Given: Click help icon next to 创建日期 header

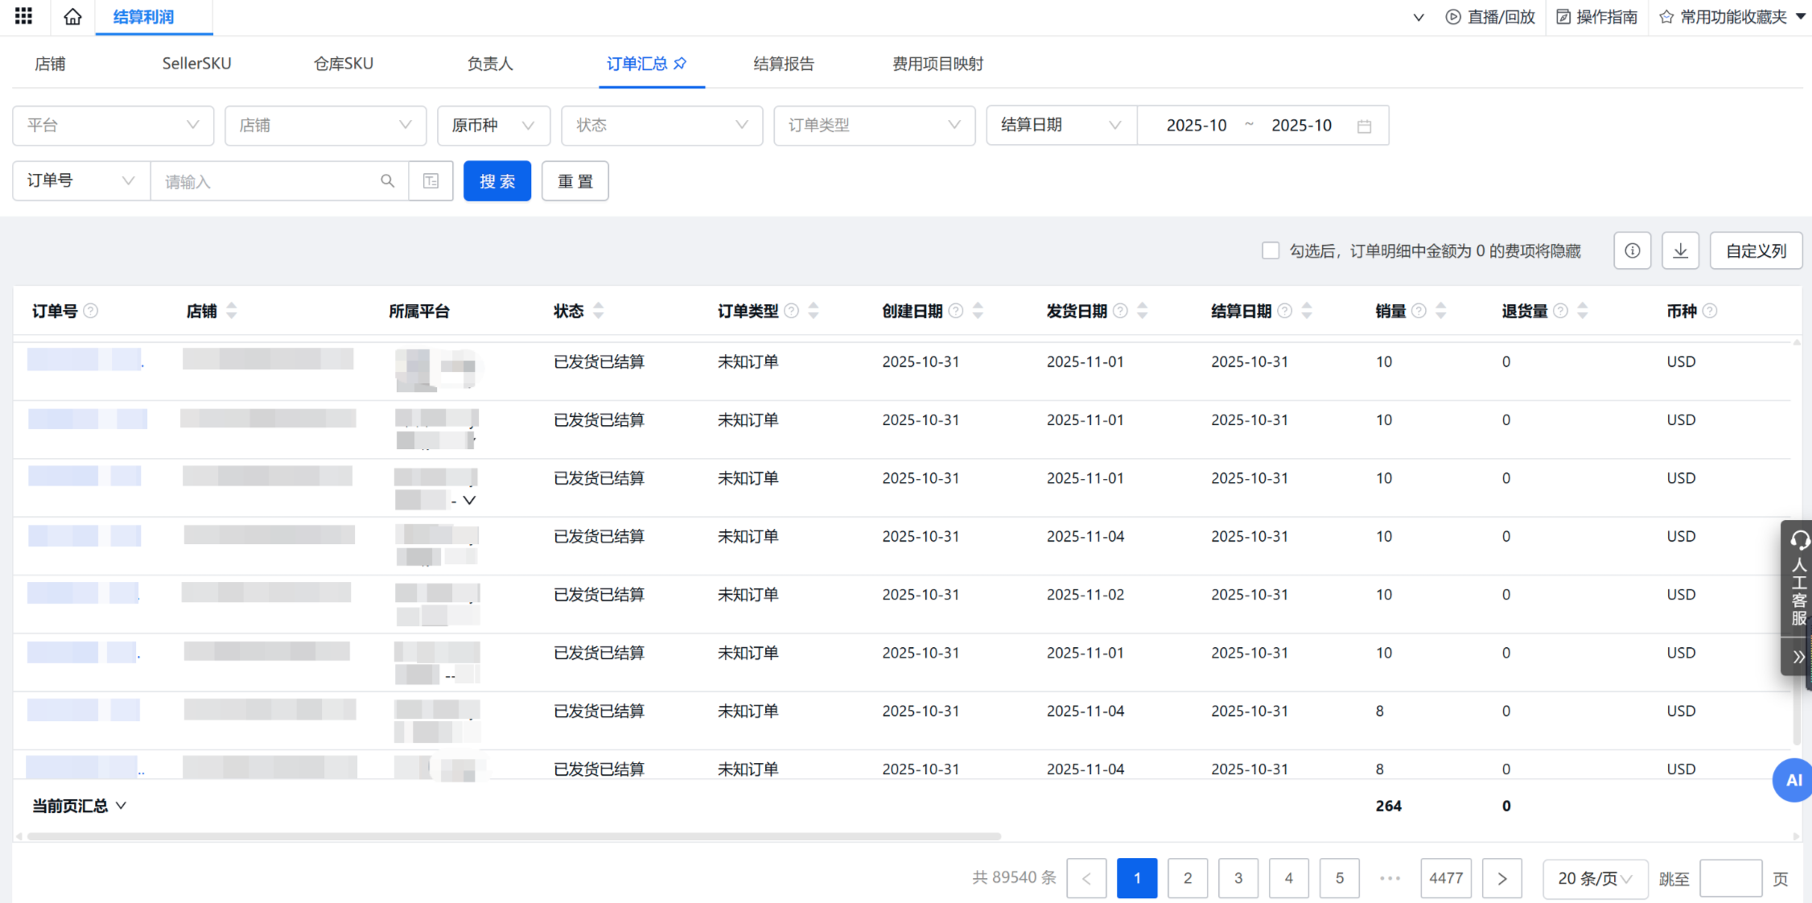Looking at the screenshot, I should tap(956, 311).
